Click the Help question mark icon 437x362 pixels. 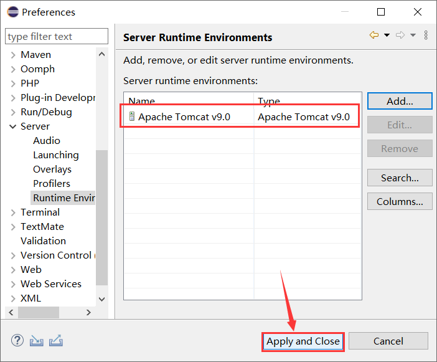click(17, 341)
